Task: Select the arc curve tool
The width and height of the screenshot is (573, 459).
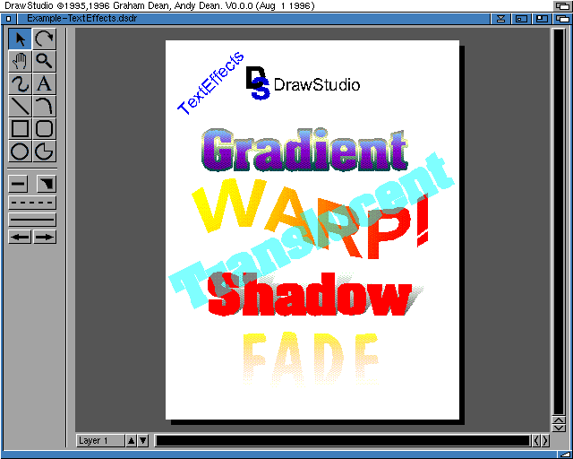Action: (x=44, y=106)
